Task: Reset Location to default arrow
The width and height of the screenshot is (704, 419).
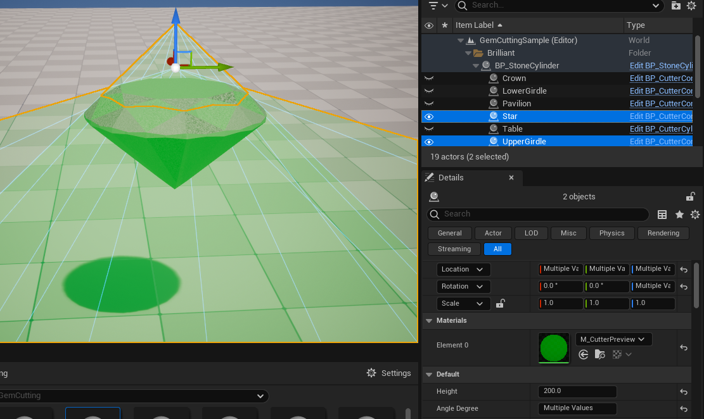Action: 684,270
